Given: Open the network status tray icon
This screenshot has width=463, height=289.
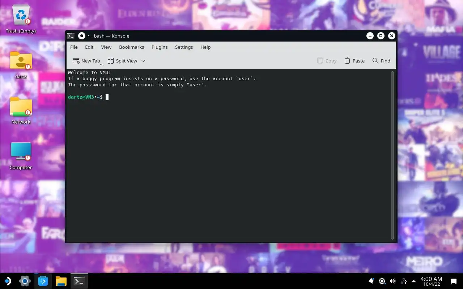Looking at the screenshot, I should (x=404, y=281).
